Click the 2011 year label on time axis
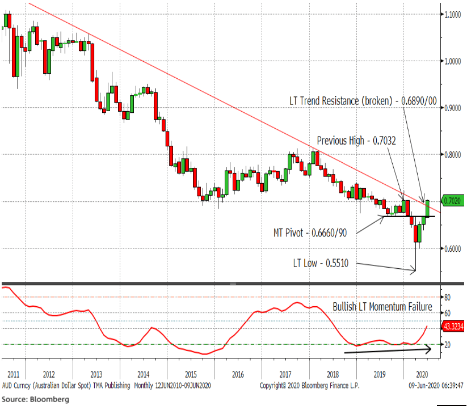Image resolution: width=467 pixels, height=406 pixels. click(12, 374)
